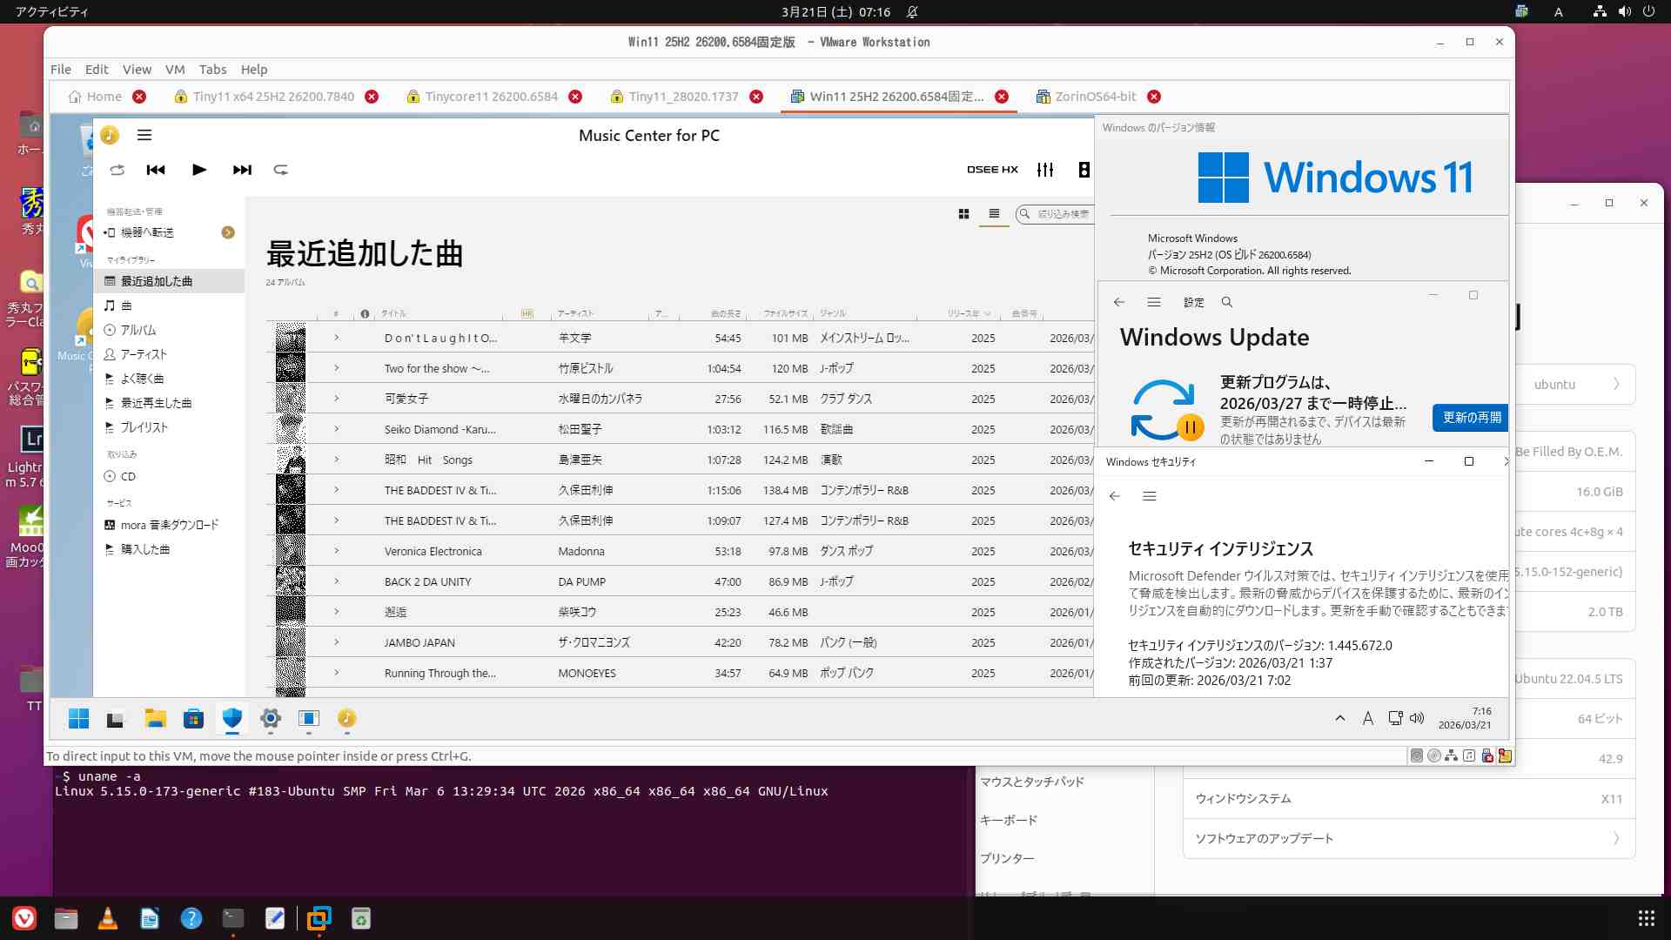Open the リリース年 column sort dropdown
Viewport: 1671px width, 940px height.
[987, 313]
